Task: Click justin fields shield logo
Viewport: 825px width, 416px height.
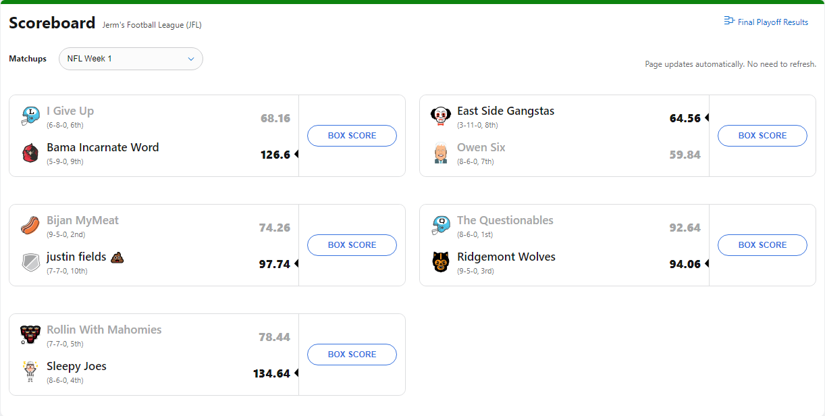Action: pos(30,262)
